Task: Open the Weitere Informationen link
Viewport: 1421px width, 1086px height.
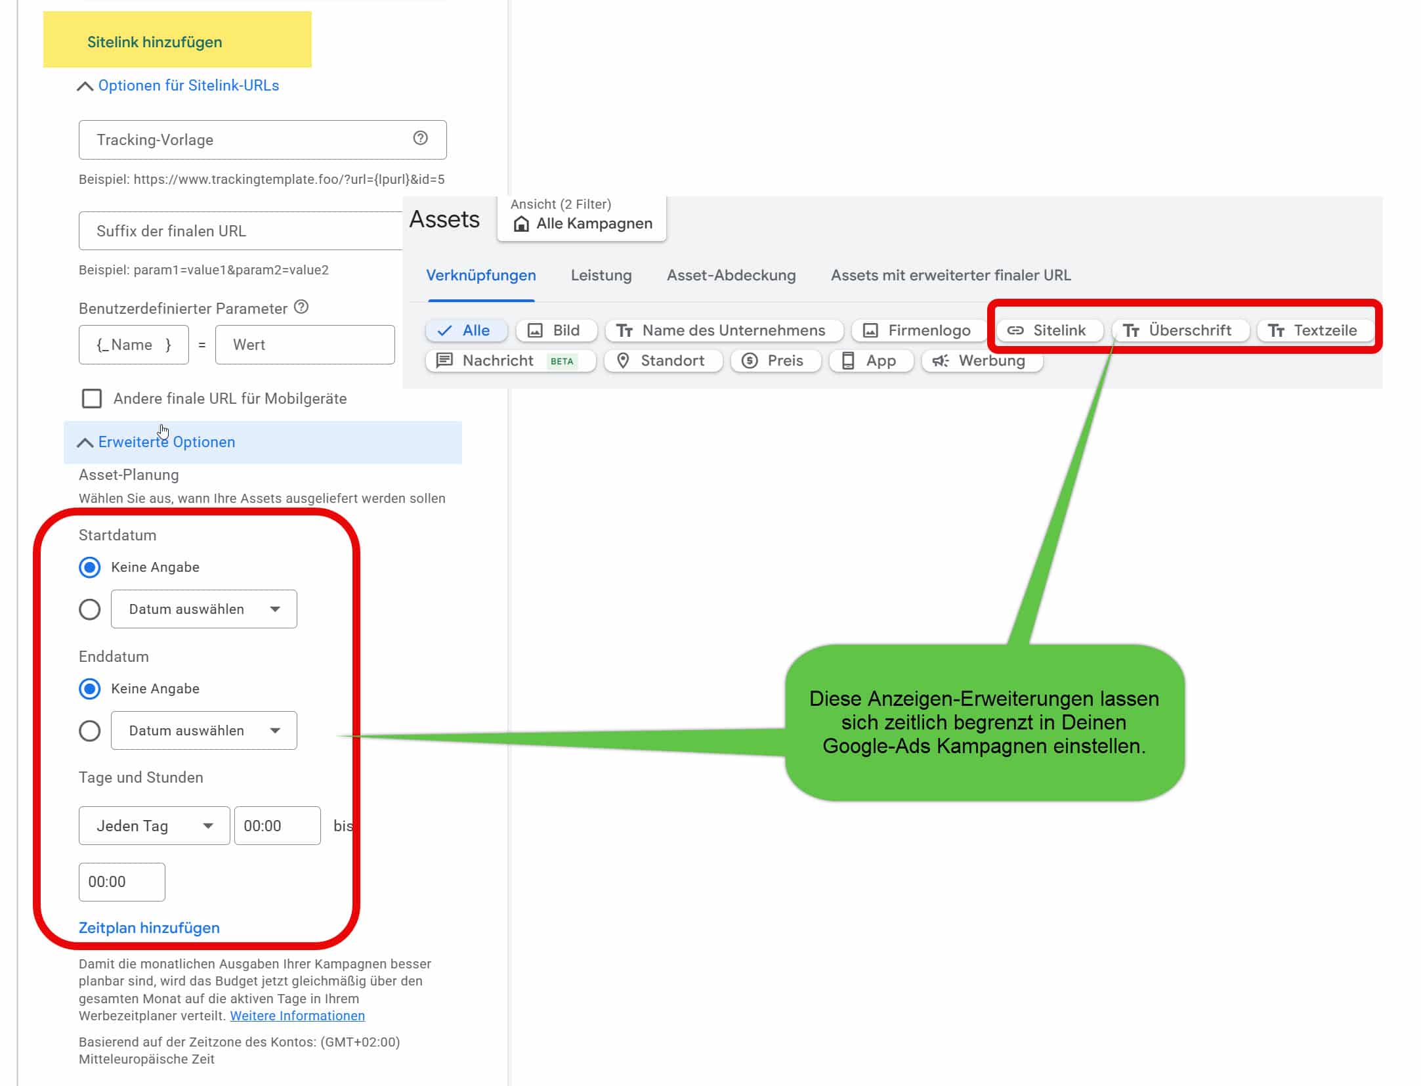Action: 297,1016
